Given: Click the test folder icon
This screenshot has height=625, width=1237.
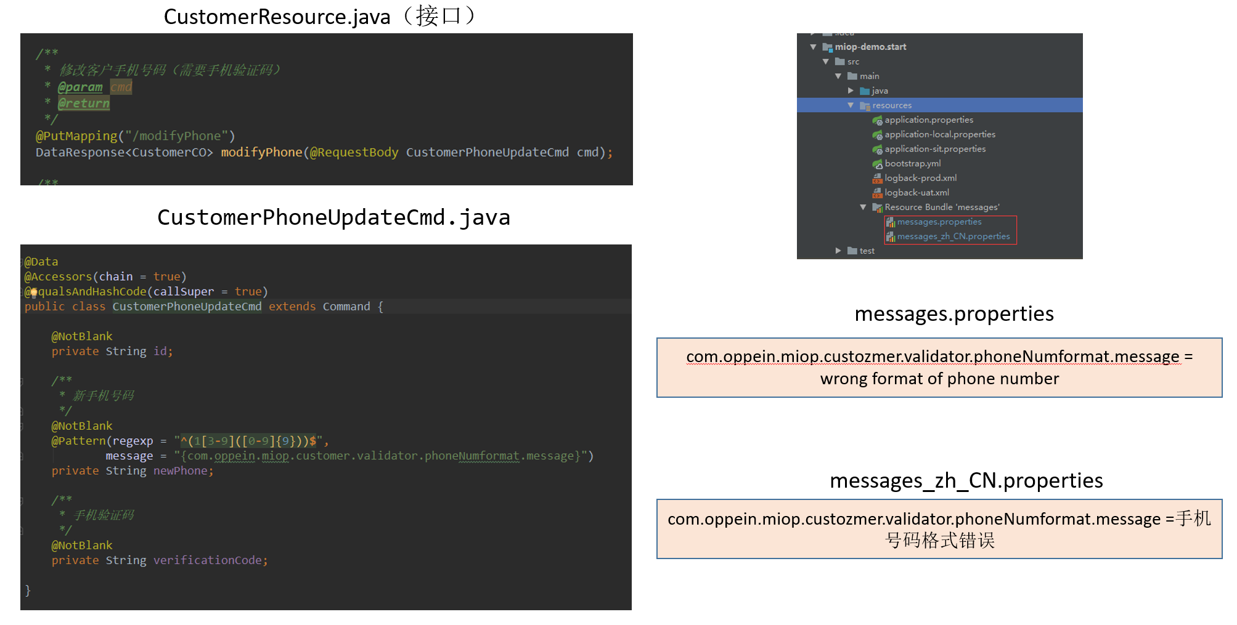Looking at the screenshot, I should (852, 251).
